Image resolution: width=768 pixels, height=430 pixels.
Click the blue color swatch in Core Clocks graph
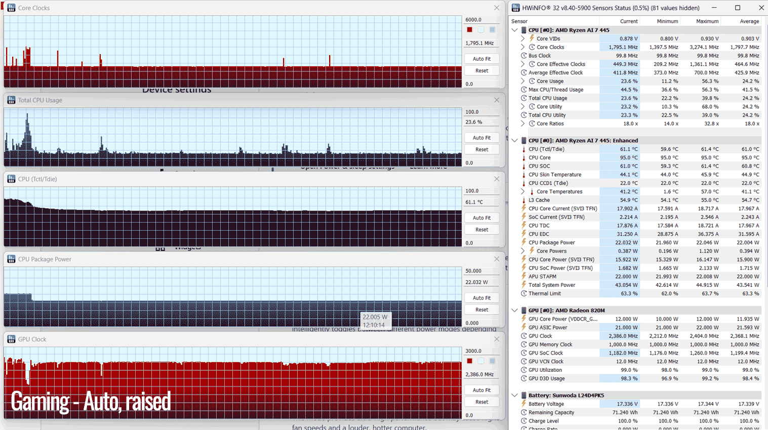[x=492, y=30]
